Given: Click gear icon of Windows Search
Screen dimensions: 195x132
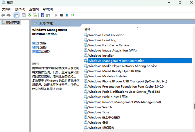Looking at the screenshot, I should (x=86, y=107).
